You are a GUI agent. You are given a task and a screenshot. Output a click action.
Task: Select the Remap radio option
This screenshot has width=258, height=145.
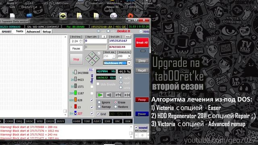(99, 107)
